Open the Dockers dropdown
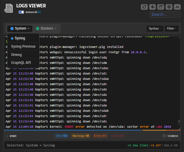The height and width of the screenshot is (152, 184). (x=46, y=28)
